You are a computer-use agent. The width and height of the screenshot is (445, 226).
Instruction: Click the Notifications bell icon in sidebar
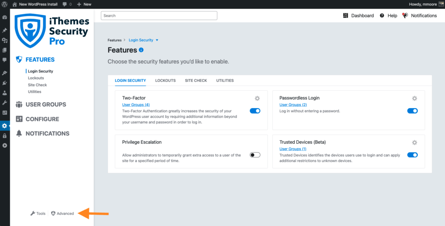(19, 133)
